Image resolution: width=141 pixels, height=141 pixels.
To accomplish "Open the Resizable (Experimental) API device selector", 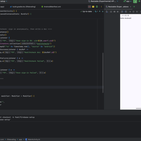I will (103, 1).
